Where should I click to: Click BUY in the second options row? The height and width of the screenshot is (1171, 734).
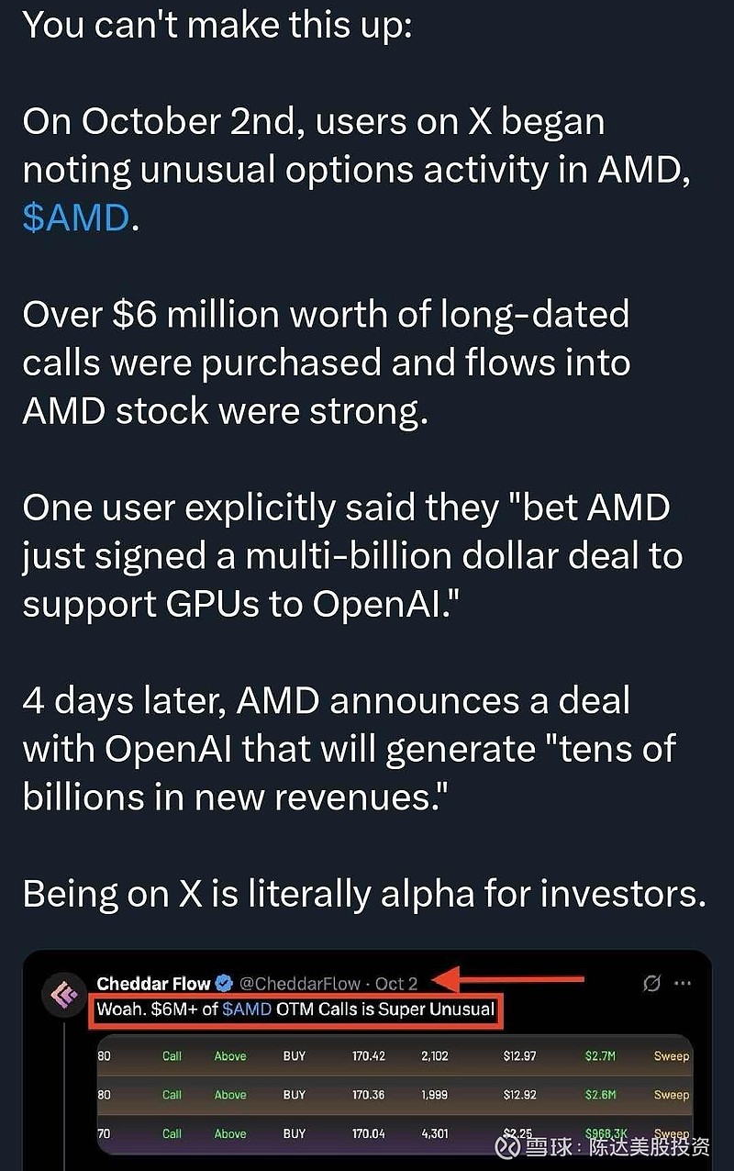coord(295,1095)
